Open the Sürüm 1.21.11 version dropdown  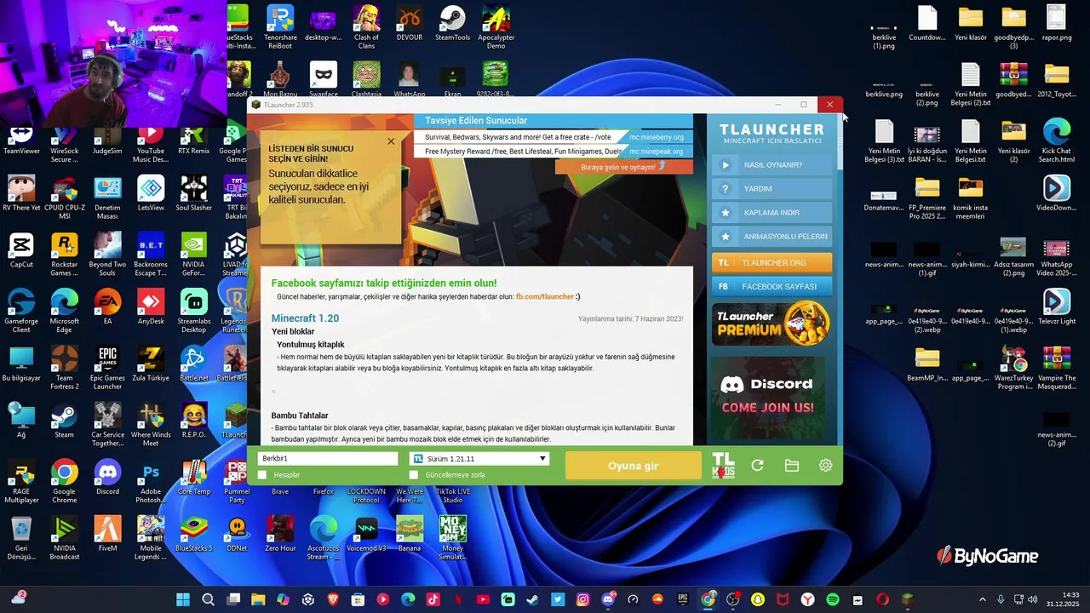tap(479, 459)
